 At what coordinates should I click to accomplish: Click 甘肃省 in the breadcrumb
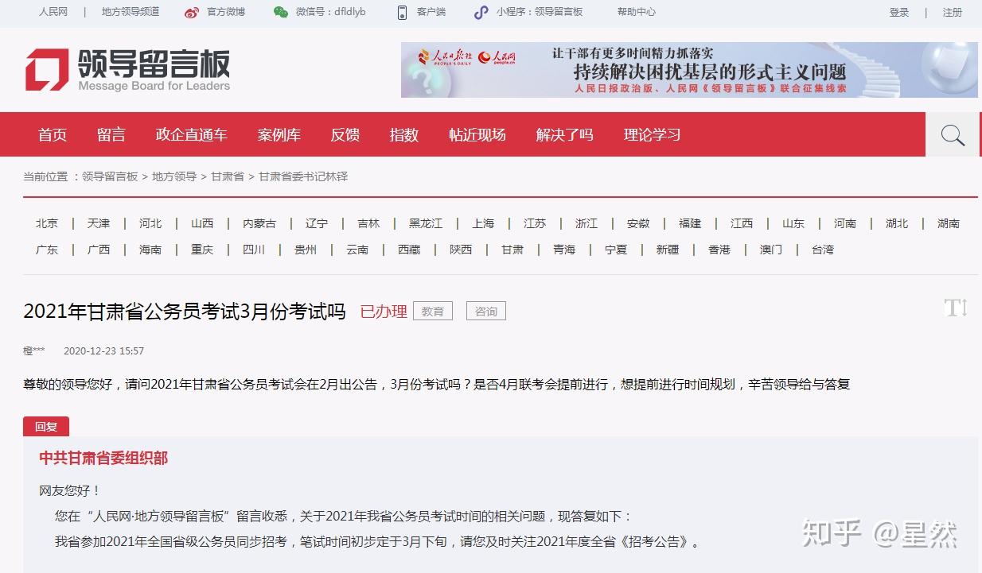pyautogui.click(x=228, y=176)
